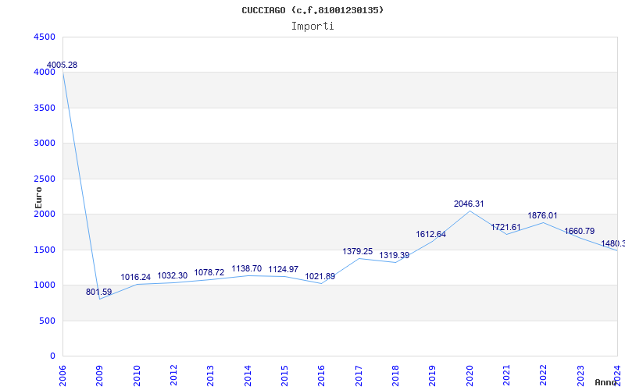Click the x-axis year 2021
Screen dimensions: 625x390
pyautogui.click(x=506, y=375)
